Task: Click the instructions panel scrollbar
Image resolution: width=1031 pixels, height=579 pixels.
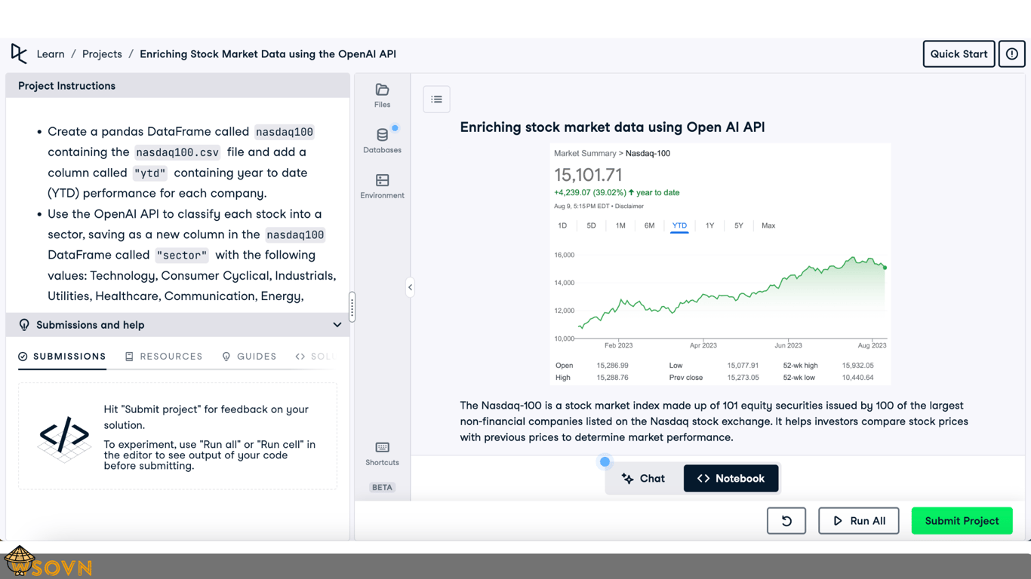Action: point(351,305)
